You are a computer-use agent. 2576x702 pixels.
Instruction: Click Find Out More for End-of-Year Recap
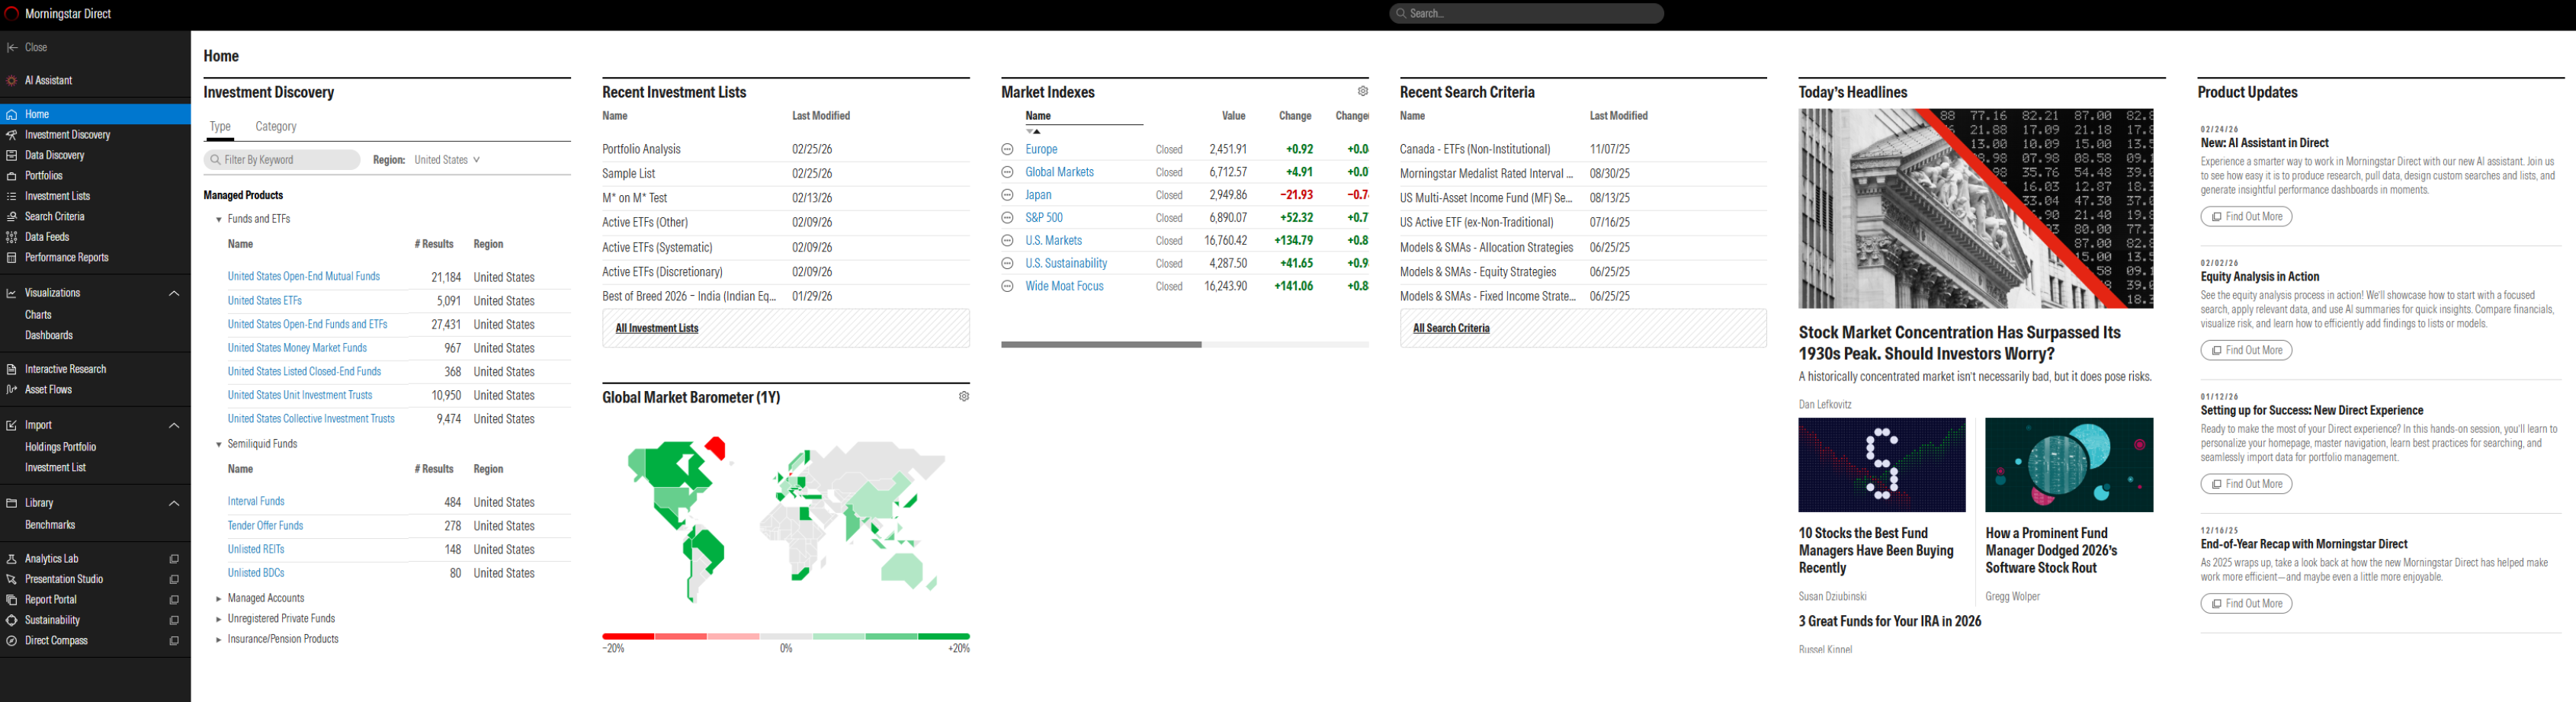tap(2246, 604)
